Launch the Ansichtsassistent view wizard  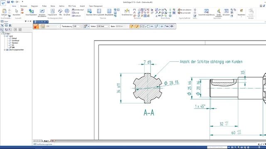click(31, 12)
